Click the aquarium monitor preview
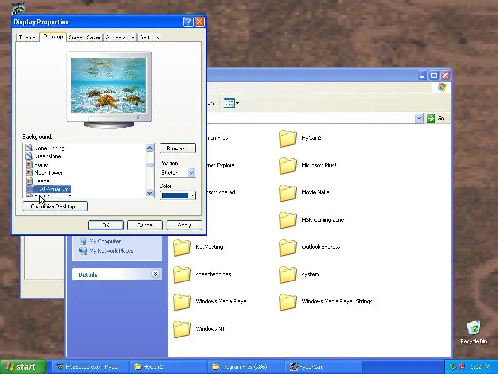498x374 pixels. tap(108, 86)
